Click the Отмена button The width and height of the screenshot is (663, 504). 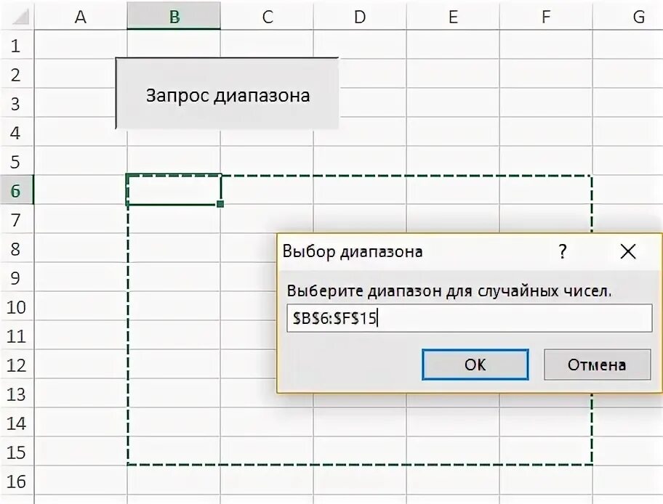coord(597,365)
